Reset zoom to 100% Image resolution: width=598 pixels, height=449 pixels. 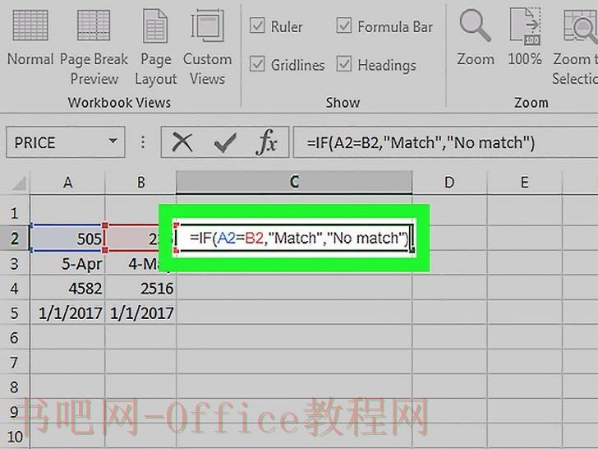tap(525, 38)
